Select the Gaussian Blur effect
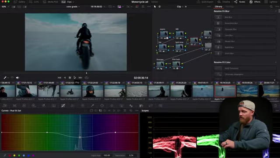This screenshot has width=280, height=158. pos(245,29)
